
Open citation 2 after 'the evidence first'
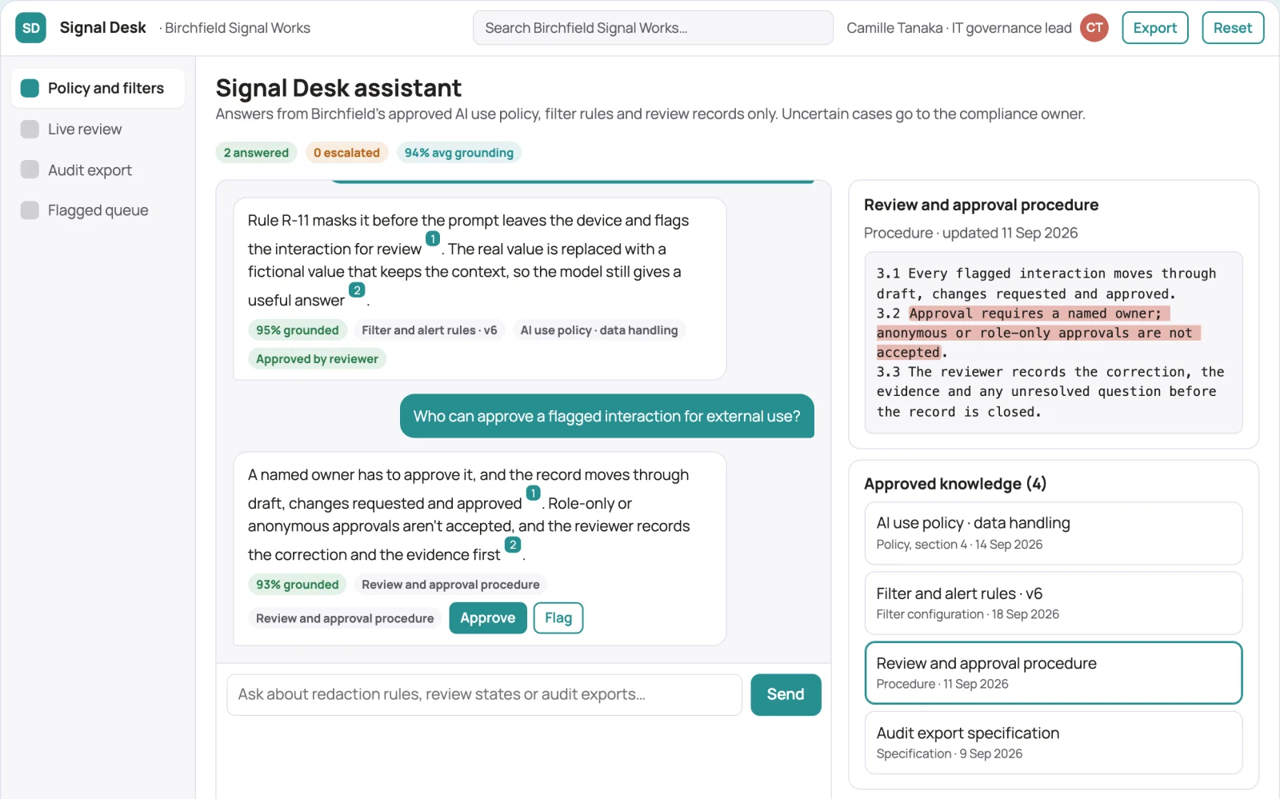(513, 545)
